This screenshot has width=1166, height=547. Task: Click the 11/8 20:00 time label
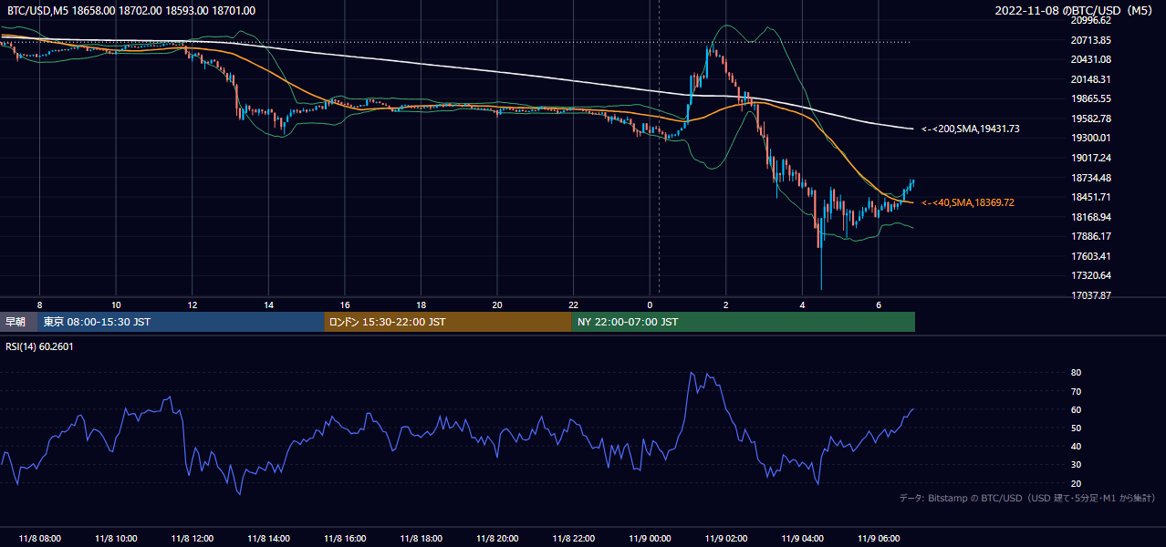pos(497,539)
